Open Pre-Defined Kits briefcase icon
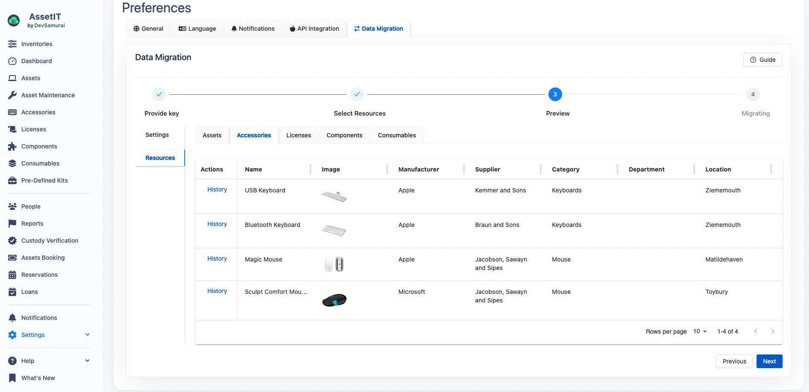 pos(12,180)
